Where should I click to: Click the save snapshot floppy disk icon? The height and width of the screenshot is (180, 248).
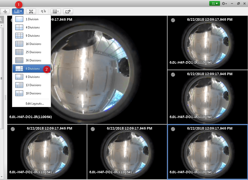[54, 11]
